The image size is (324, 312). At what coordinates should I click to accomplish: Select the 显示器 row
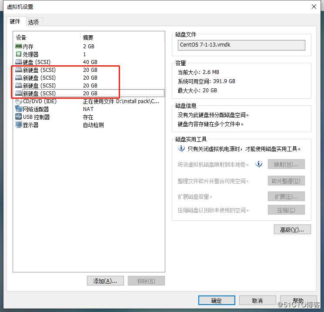(89, 125)
